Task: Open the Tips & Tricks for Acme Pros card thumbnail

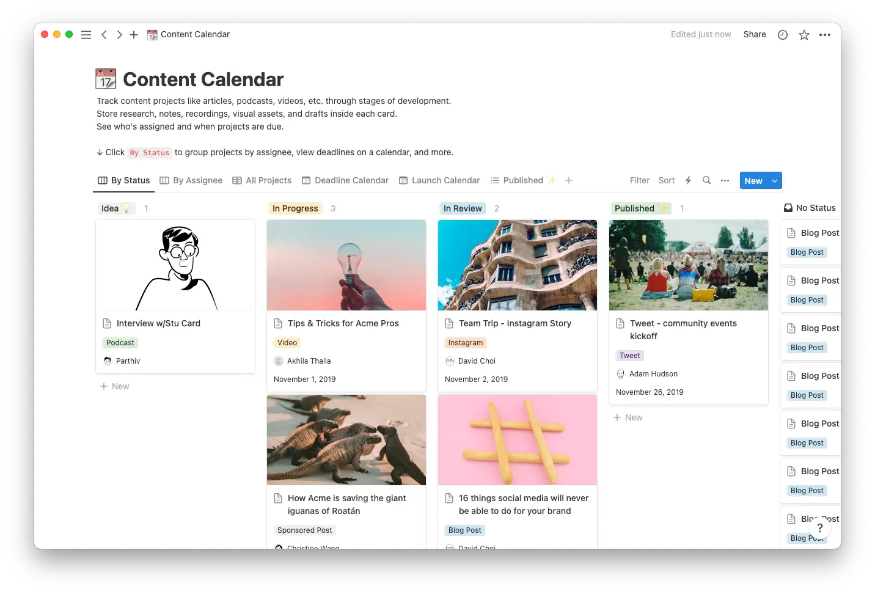Action: (346, 265)
